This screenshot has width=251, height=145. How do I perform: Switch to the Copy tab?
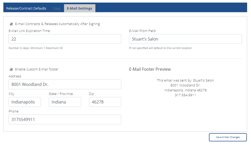(x=57, y=8)
